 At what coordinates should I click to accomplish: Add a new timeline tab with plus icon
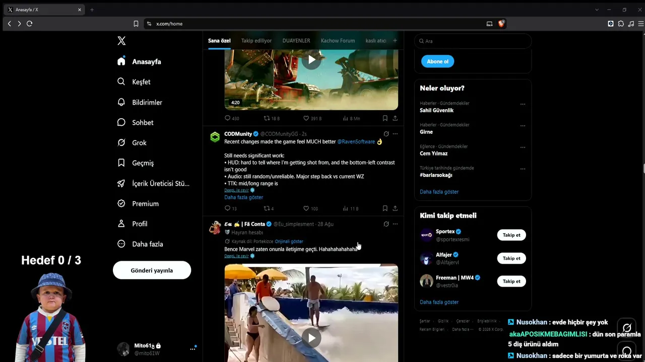coord(395,40)
